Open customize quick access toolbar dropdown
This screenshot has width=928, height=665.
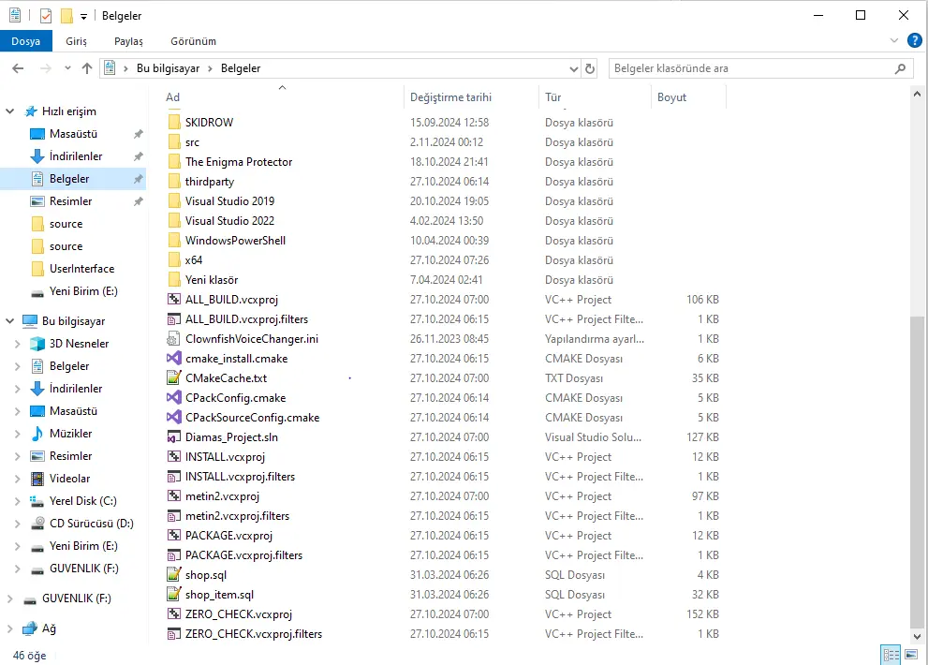click(83, 17)
